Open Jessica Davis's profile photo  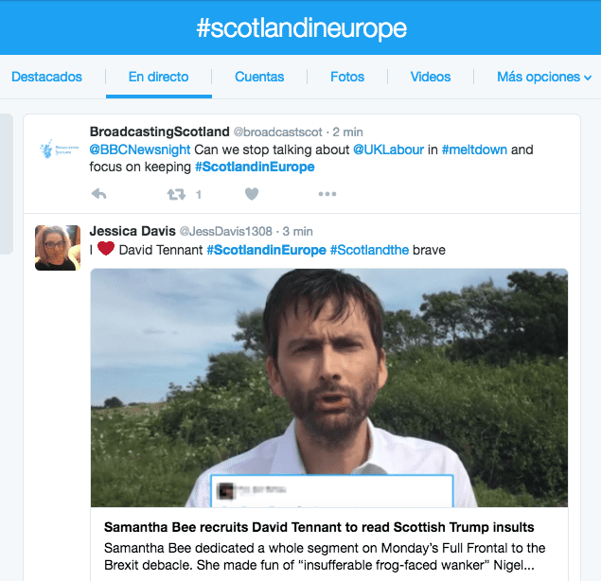58,248
